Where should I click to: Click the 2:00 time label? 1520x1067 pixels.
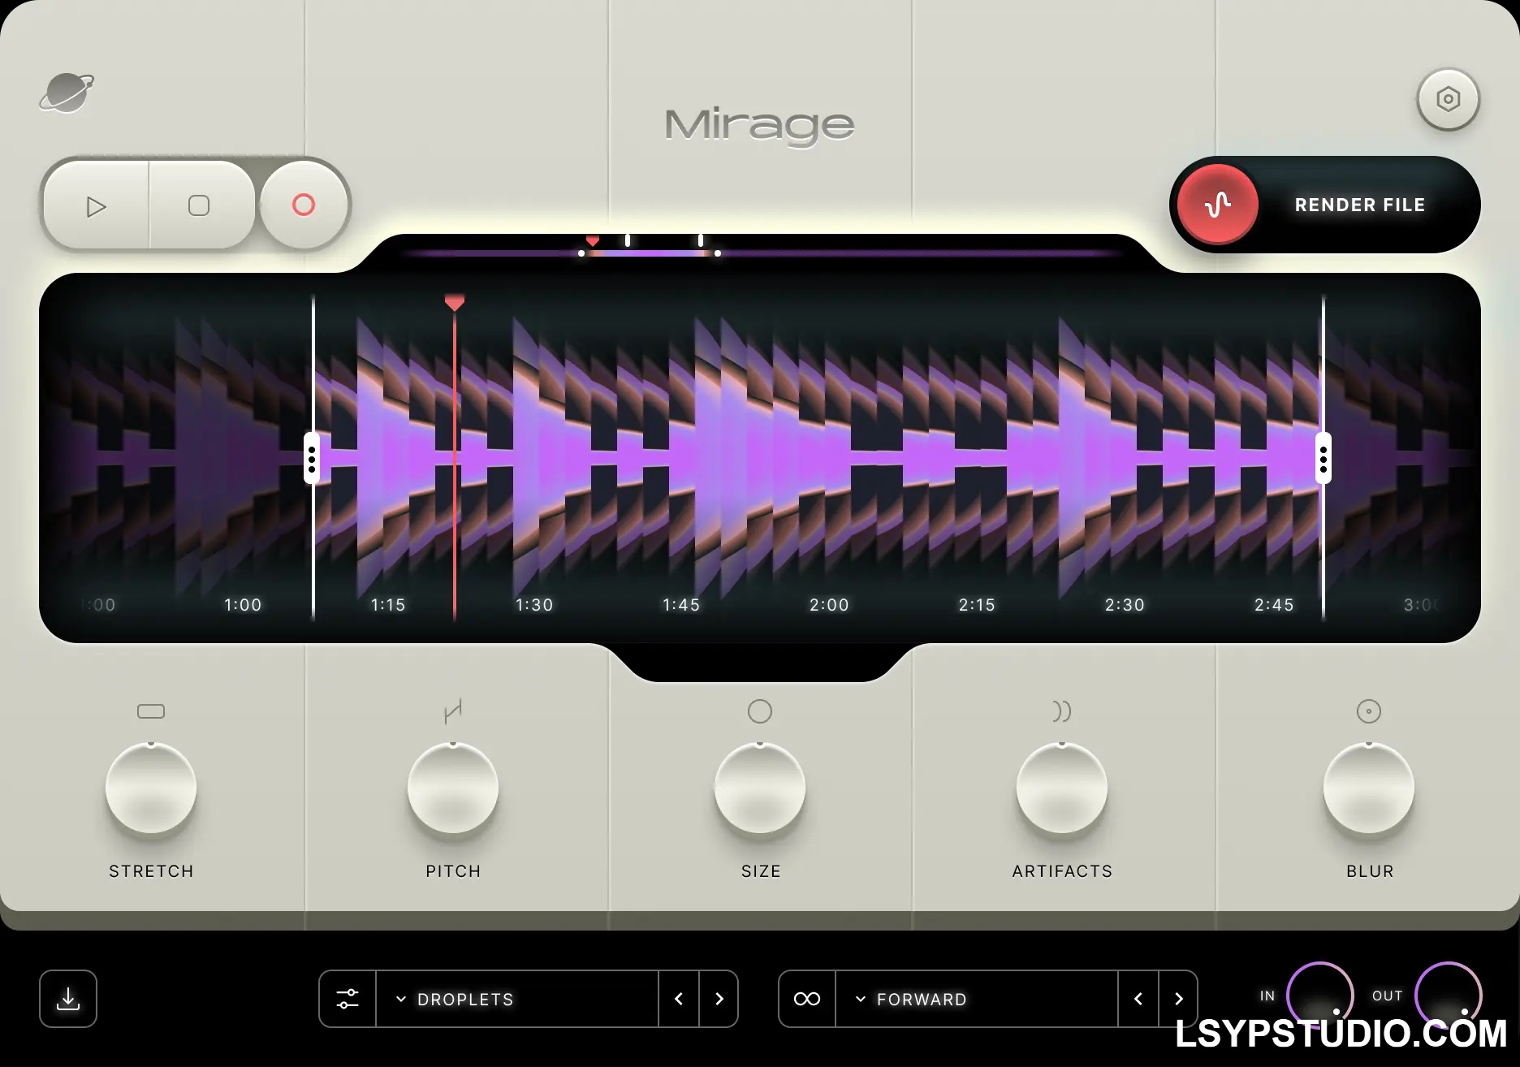coord(829,605)
